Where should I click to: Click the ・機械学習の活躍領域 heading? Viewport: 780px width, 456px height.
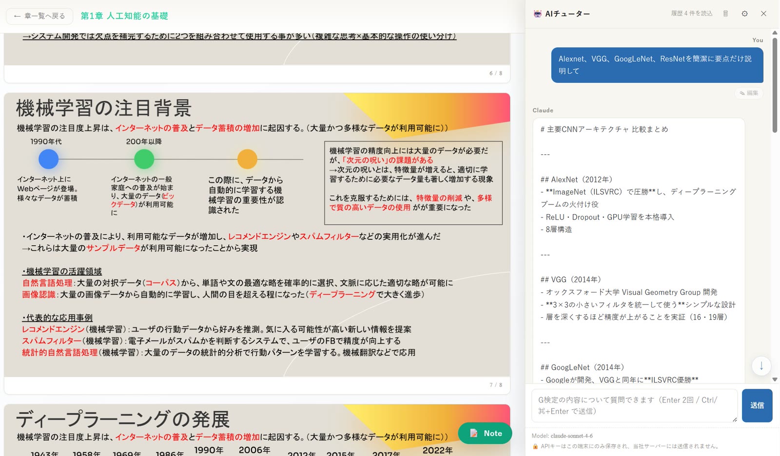click(62, 271)
